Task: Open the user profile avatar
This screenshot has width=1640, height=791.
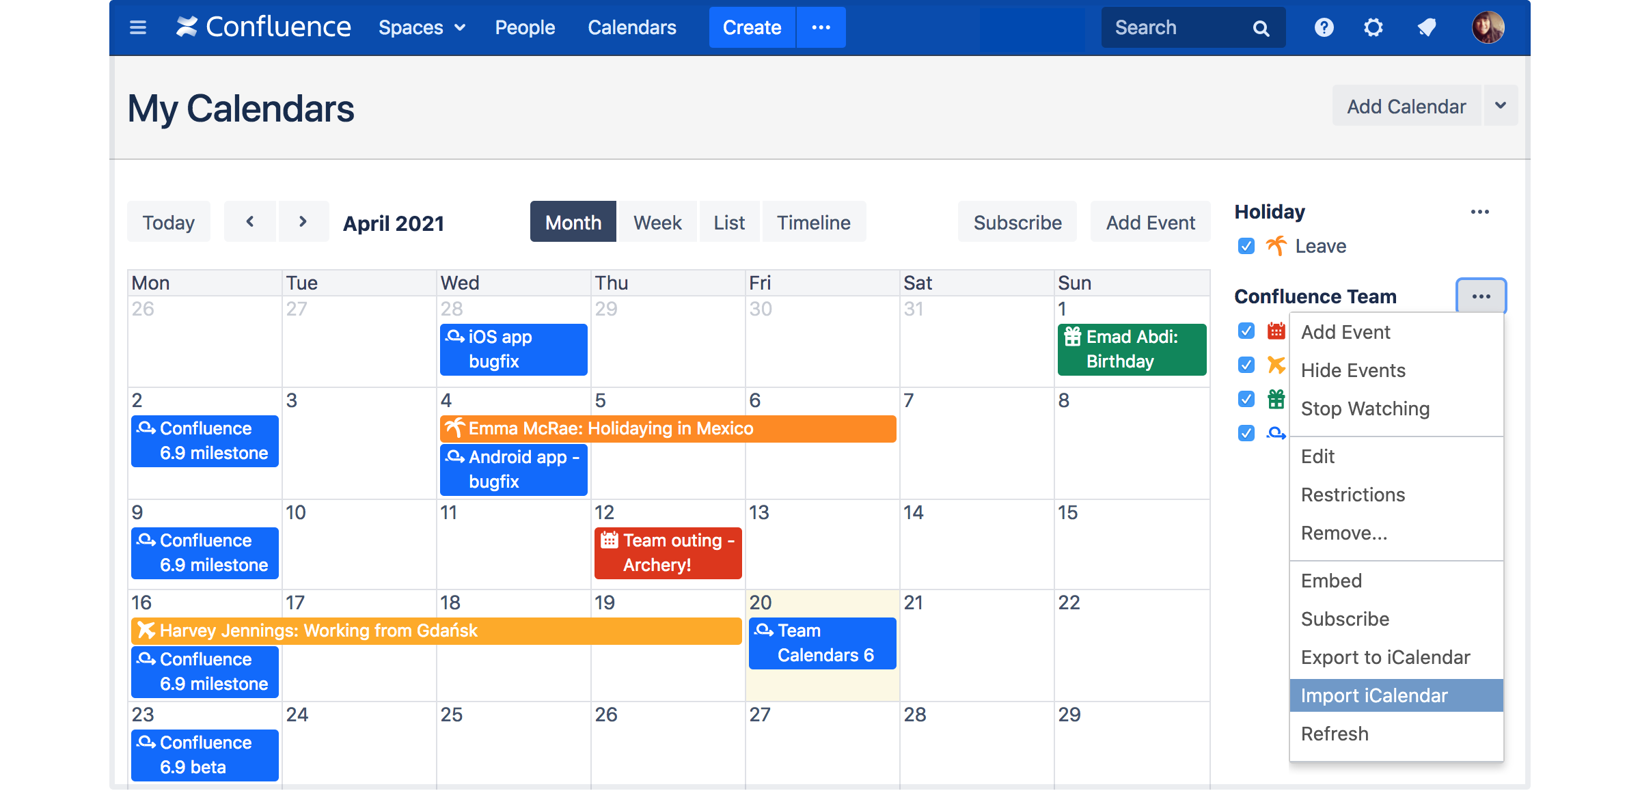Action: [1488, 27]
